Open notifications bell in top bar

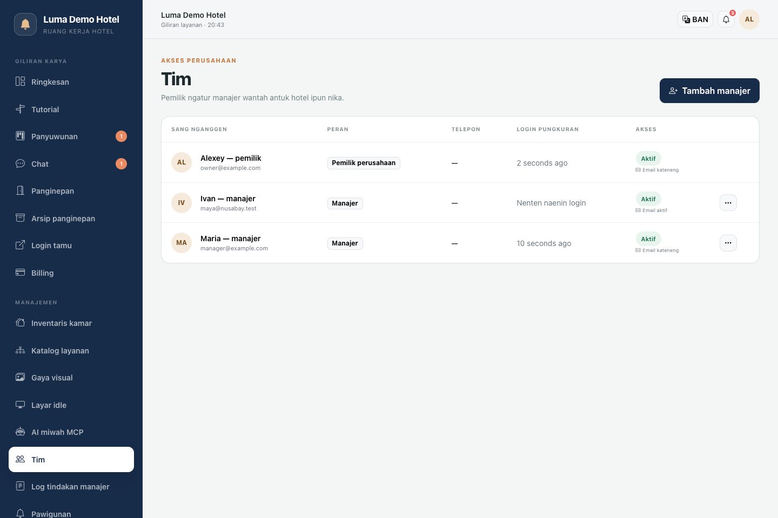pos(726,19)
